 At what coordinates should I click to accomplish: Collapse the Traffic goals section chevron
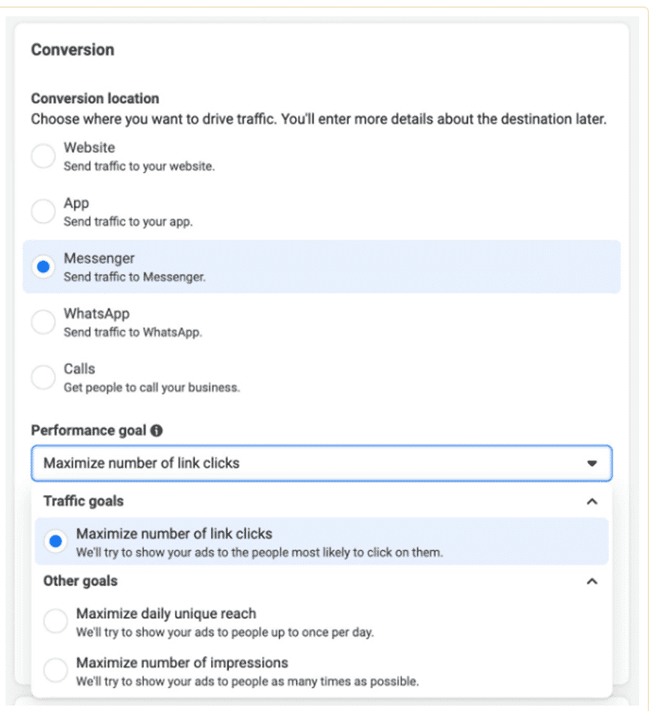click(x=592, y=501)
